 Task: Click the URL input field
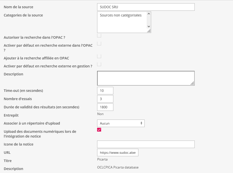coord(118,153)
